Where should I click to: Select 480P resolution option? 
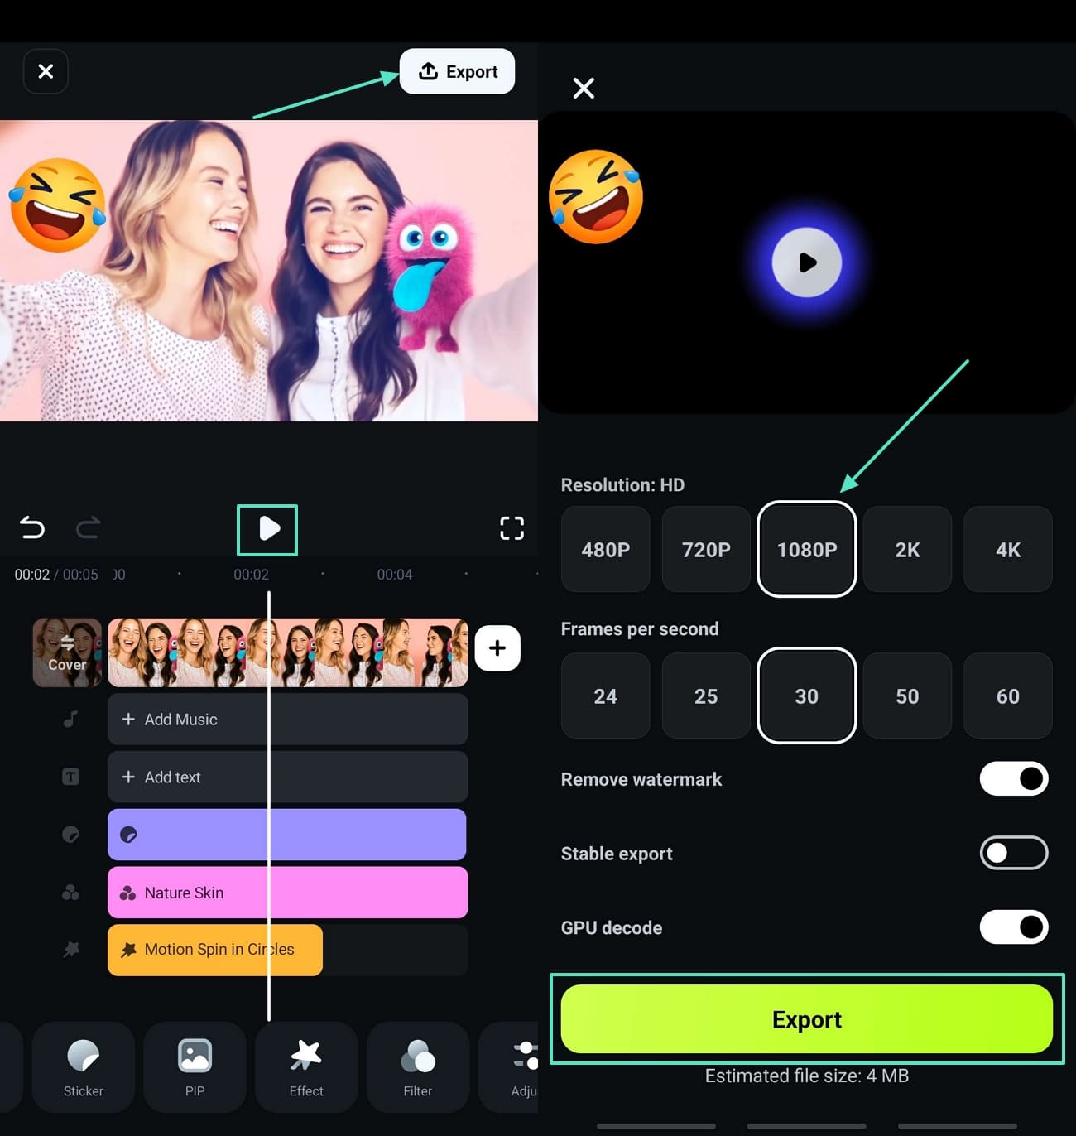(x=605, y=550)
